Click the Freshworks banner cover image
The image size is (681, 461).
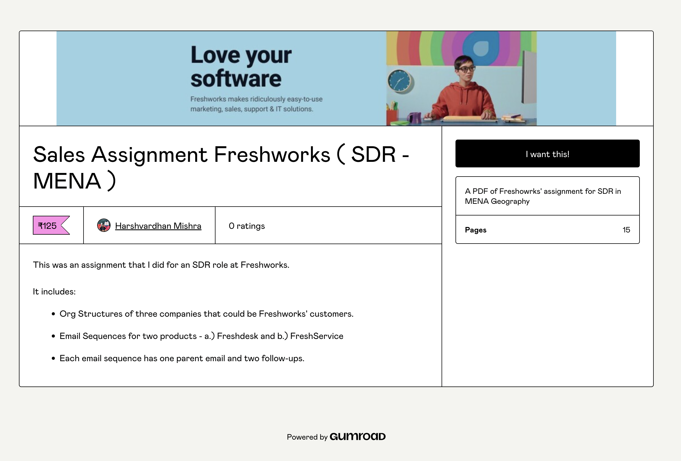click(x=336, y=78)
